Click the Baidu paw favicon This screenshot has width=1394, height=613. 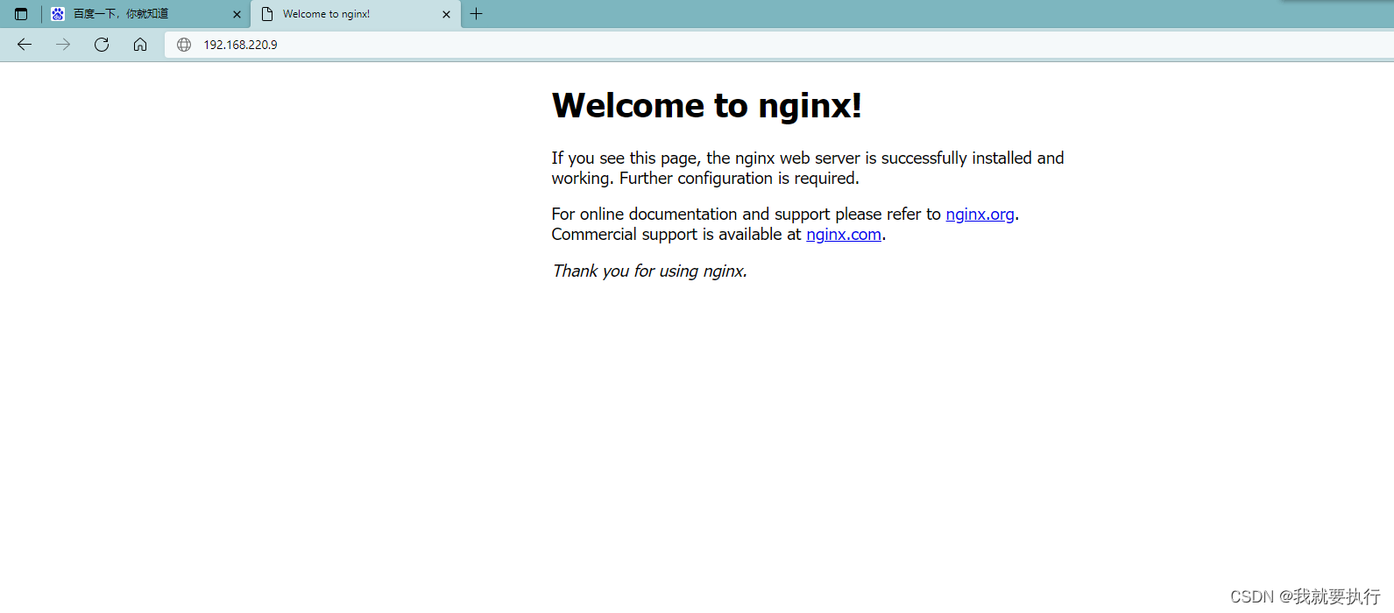pyautogui.click(x=58, y=14)
